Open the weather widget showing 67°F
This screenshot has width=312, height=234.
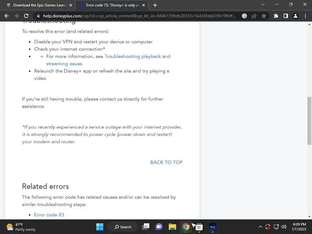coord(21,227)
